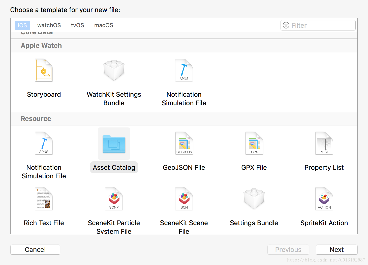
Task: Click the 'SpriteKit Action' label
Action: point(324,223)
